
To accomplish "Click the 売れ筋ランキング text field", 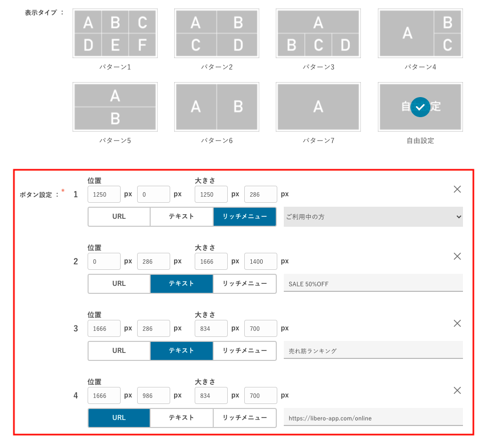I will coord(373,350).
